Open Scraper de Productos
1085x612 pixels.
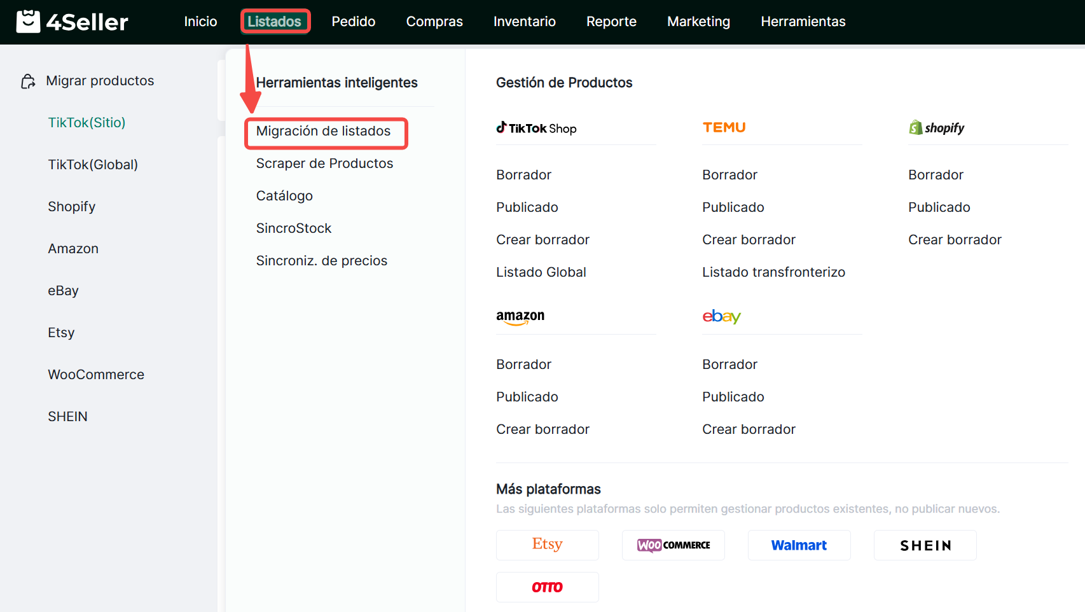pos(324,163)
